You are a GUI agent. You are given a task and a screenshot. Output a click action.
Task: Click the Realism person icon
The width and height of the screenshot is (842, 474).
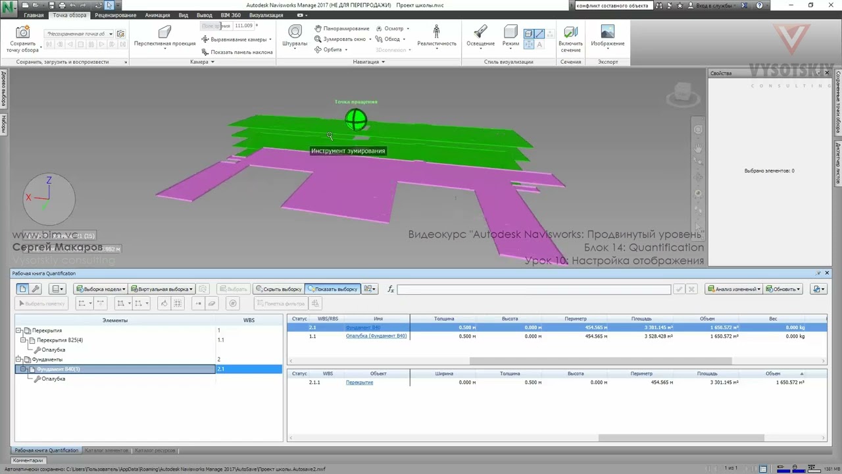(x=436, y=31)
